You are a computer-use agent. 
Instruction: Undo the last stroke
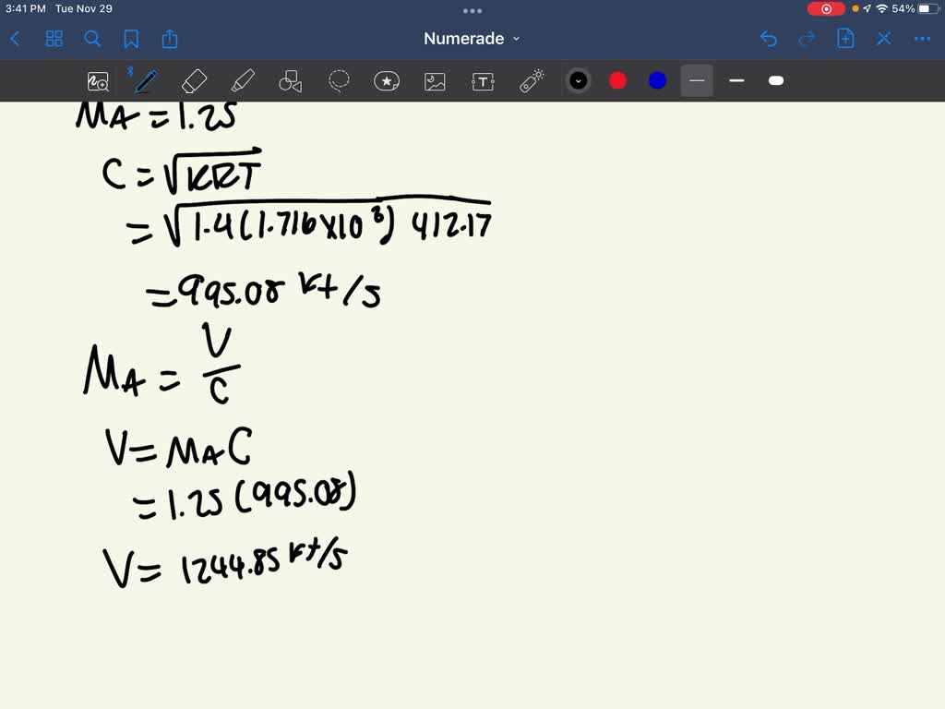tap(768, 39)
